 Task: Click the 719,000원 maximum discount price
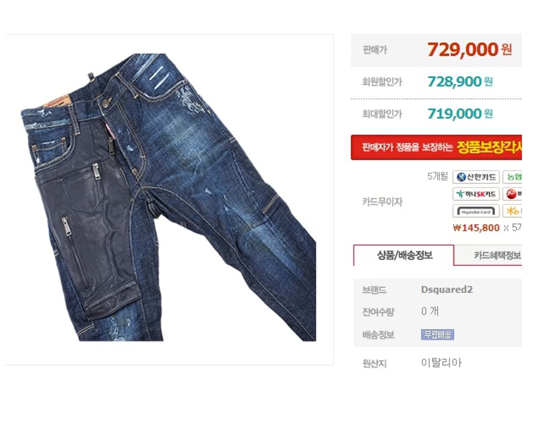(460, 114)
